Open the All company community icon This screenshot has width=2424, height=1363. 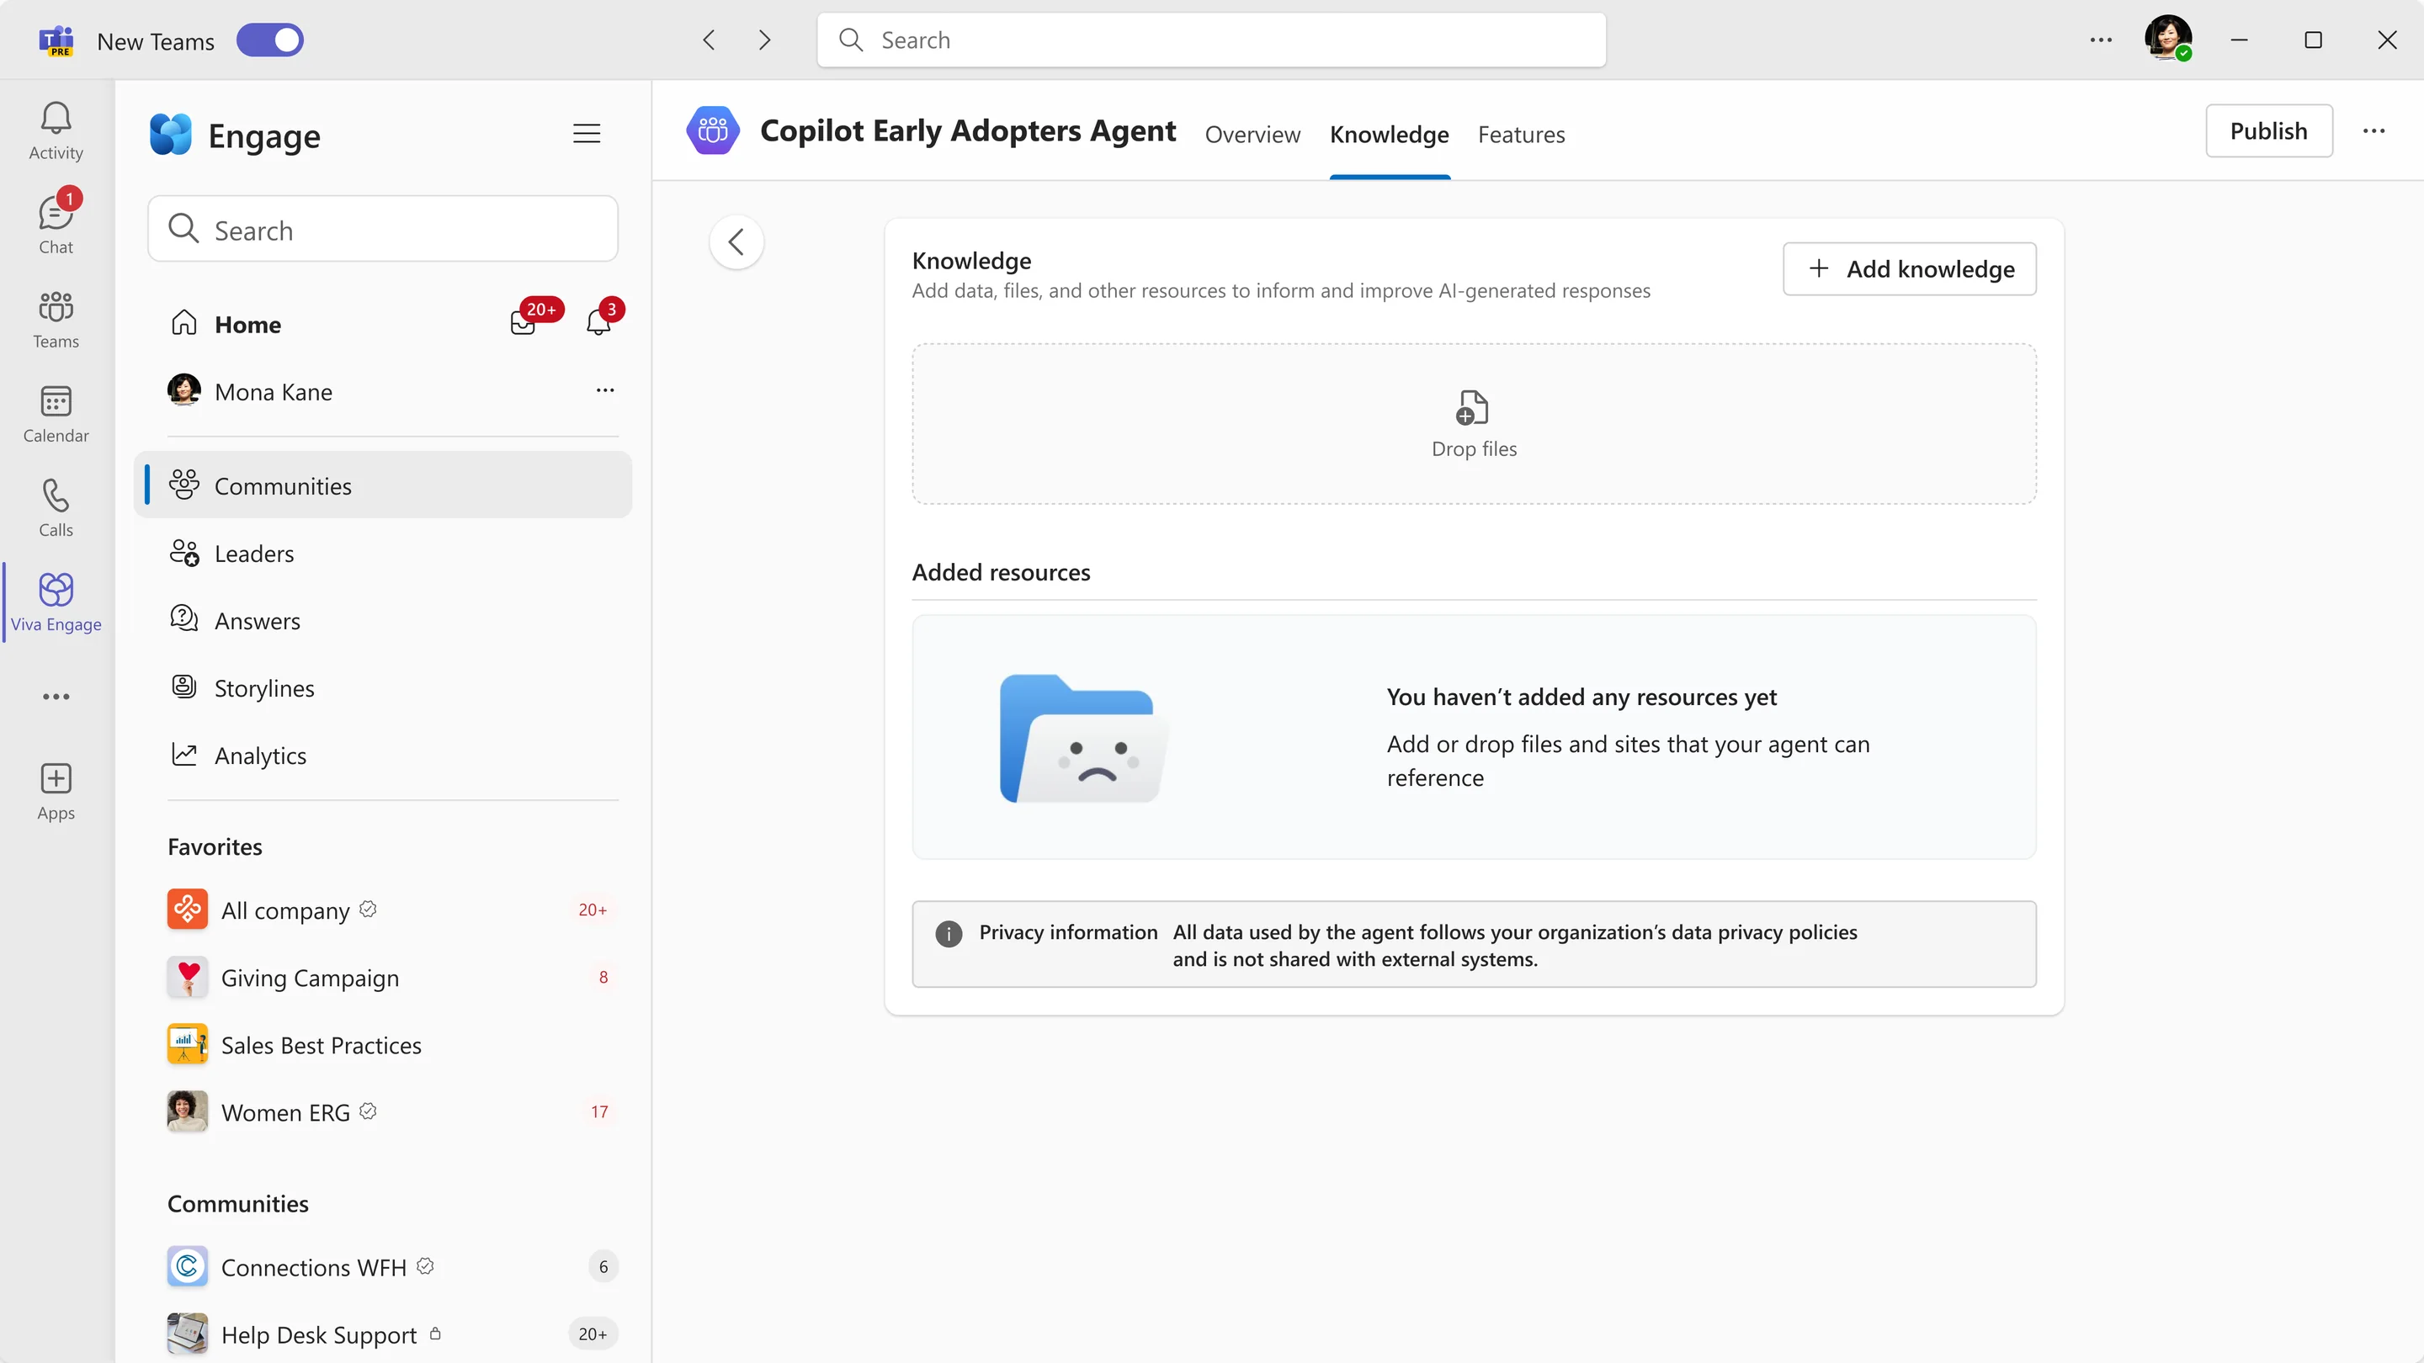(x=187, y=910)
